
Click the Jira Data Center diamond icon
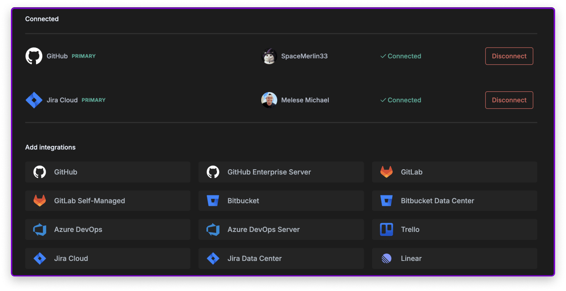(x=213, y=258)
